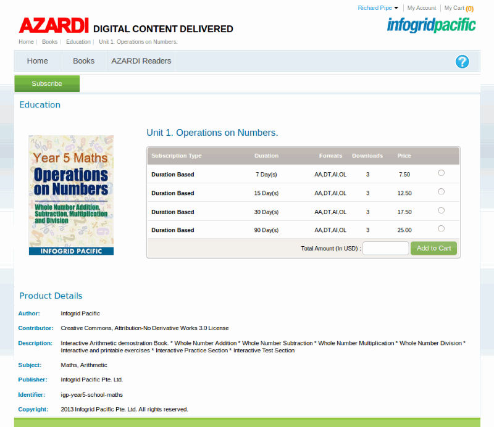Click the Education section heading
This screenshot has height=427, width=494.
tap(40, 105)
